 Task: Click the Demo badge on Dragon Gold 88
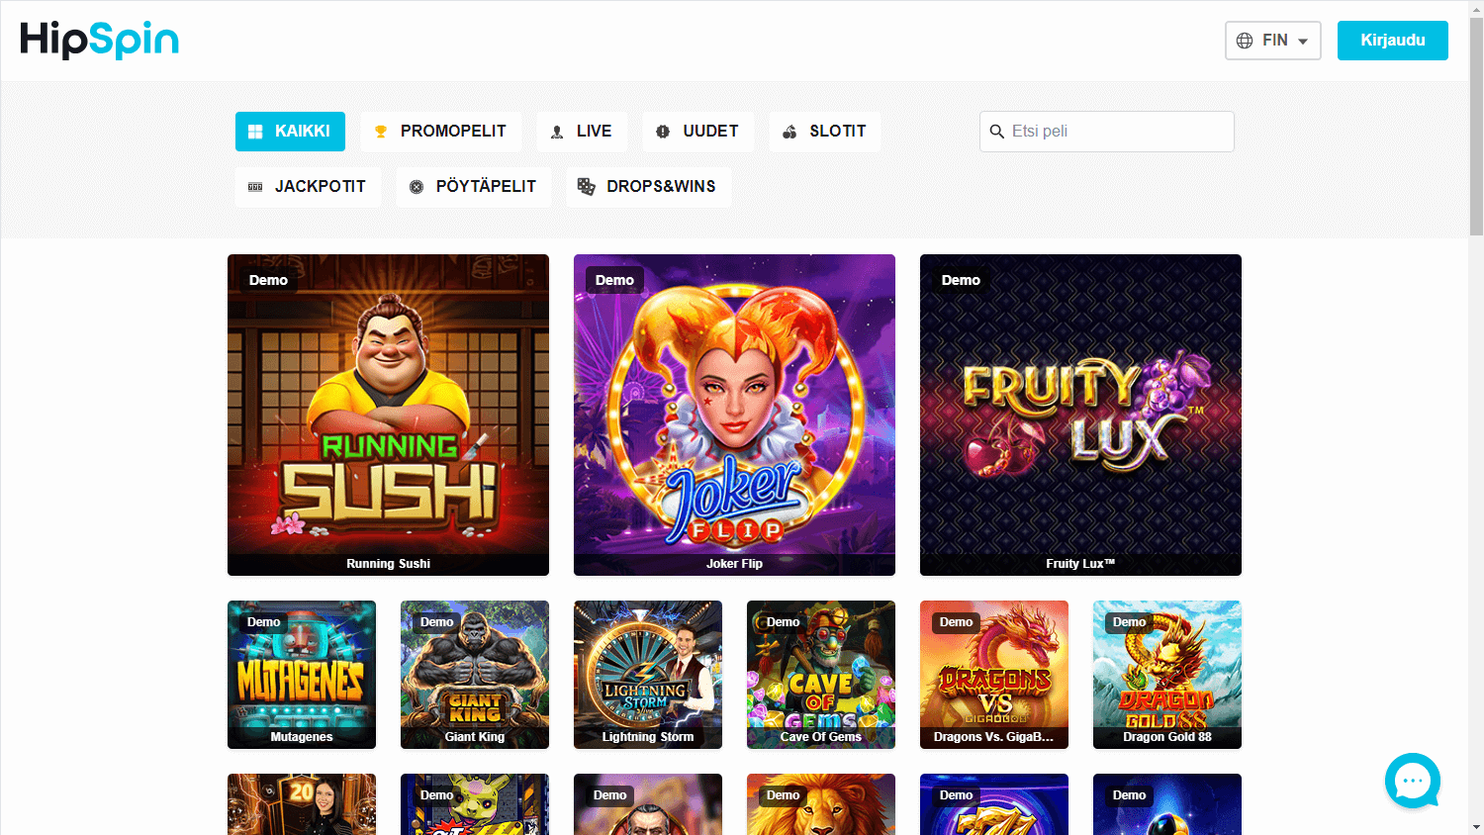(1129, 622)
